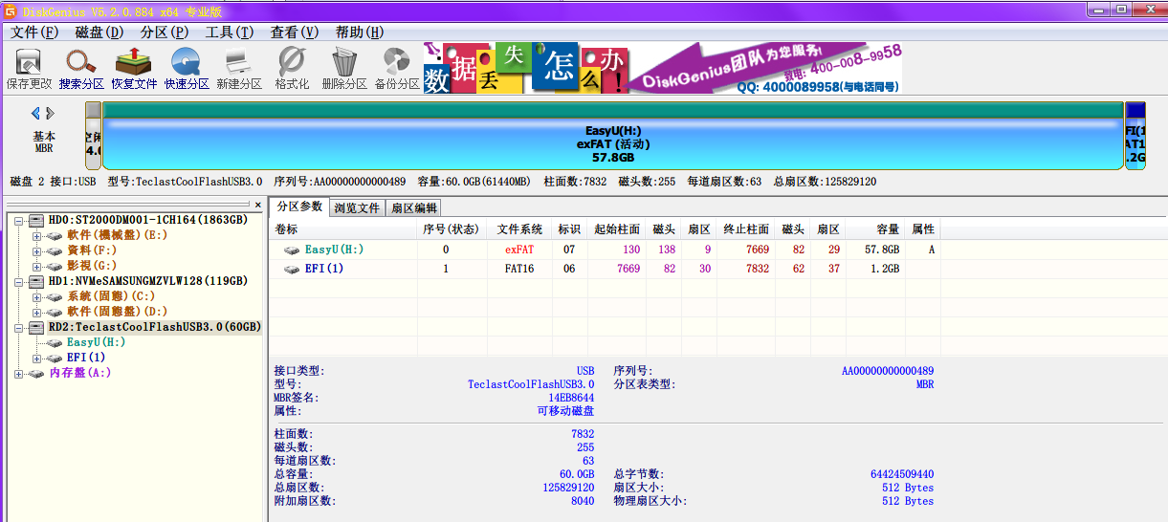Select 内存盤(A:) in the disk tree

tap(80, 373)
